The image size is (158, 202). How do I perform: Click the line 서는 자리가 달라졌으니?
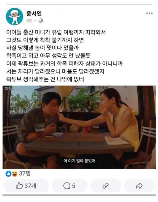[x=55, y=71]
